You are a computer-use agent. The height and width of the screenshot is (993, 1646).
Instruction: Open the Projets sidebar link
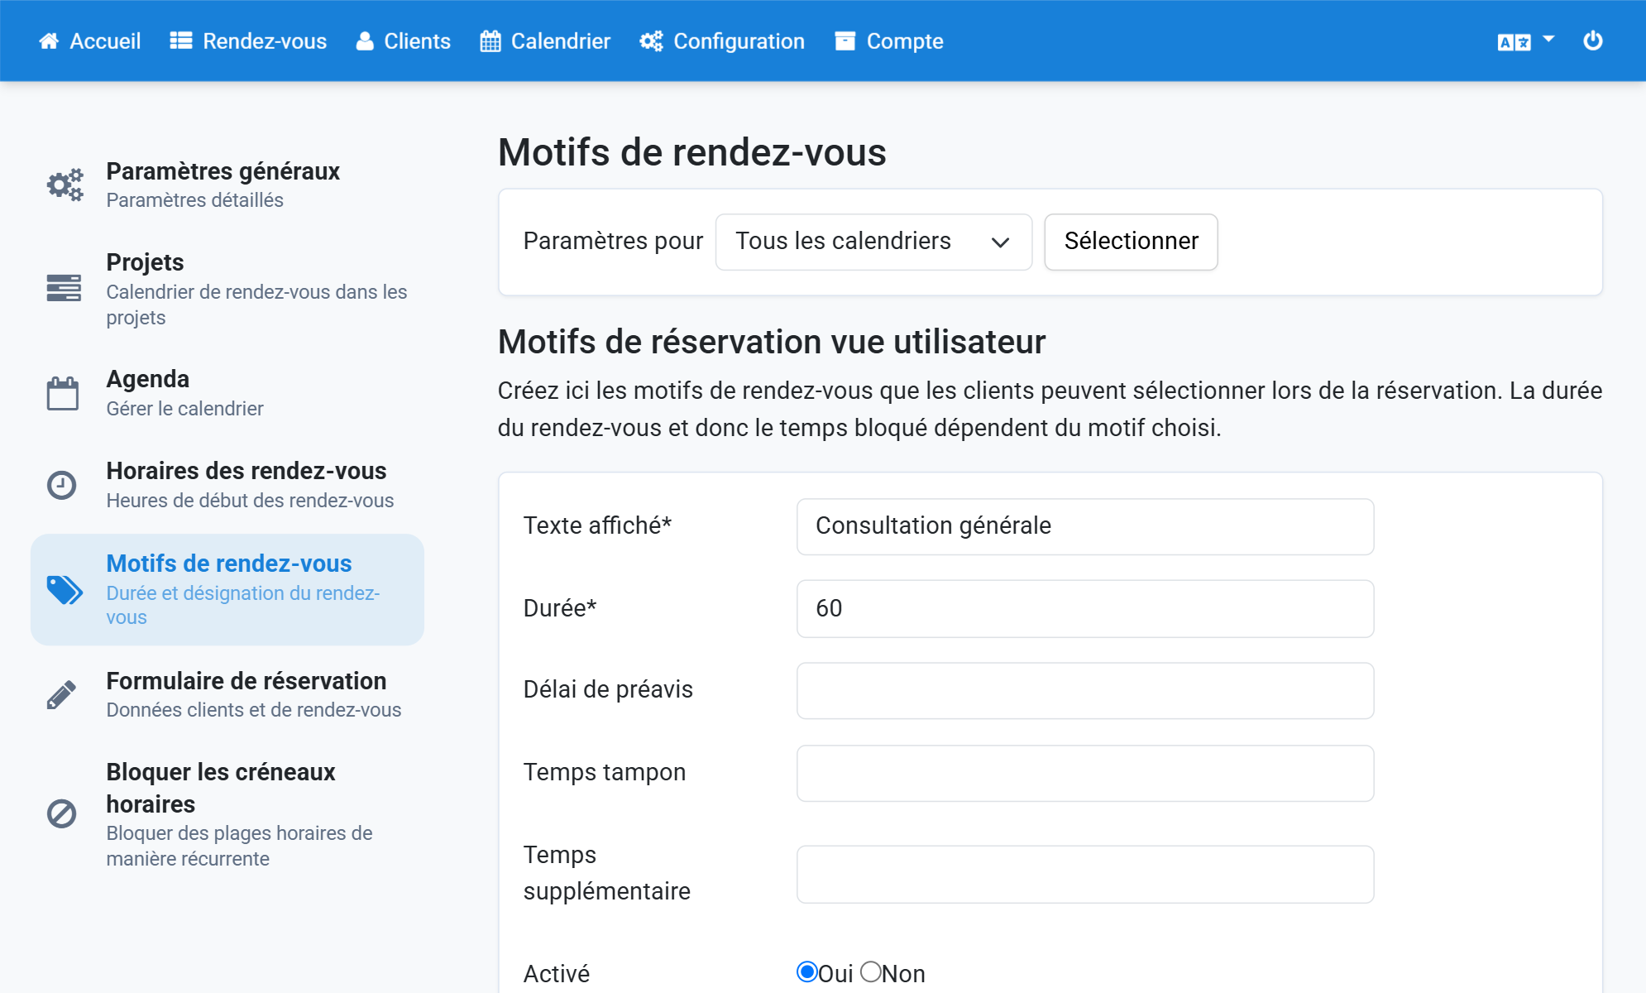227,289
